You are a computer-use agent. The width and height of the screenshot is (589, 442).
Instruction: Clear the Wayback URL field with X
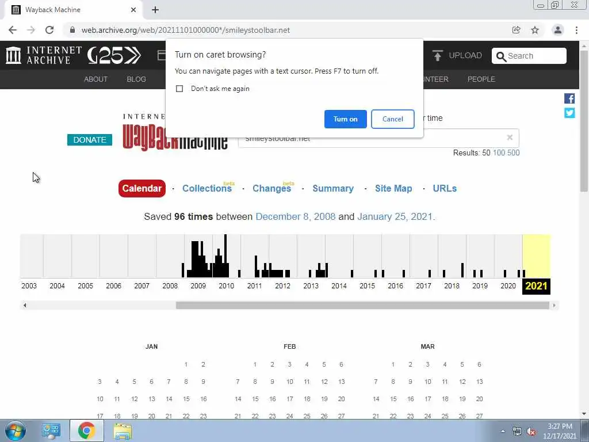[510, 137]
